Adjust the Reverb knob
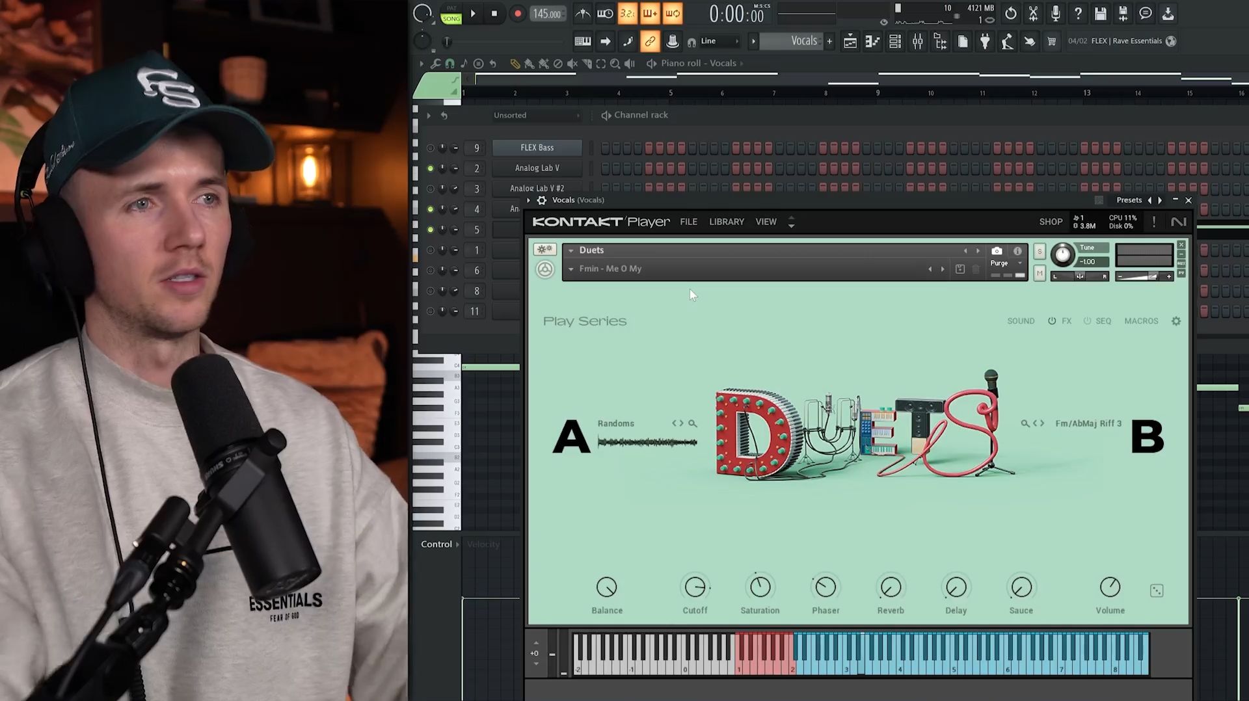The image size is (1249, 701). (x=891, y=587)
